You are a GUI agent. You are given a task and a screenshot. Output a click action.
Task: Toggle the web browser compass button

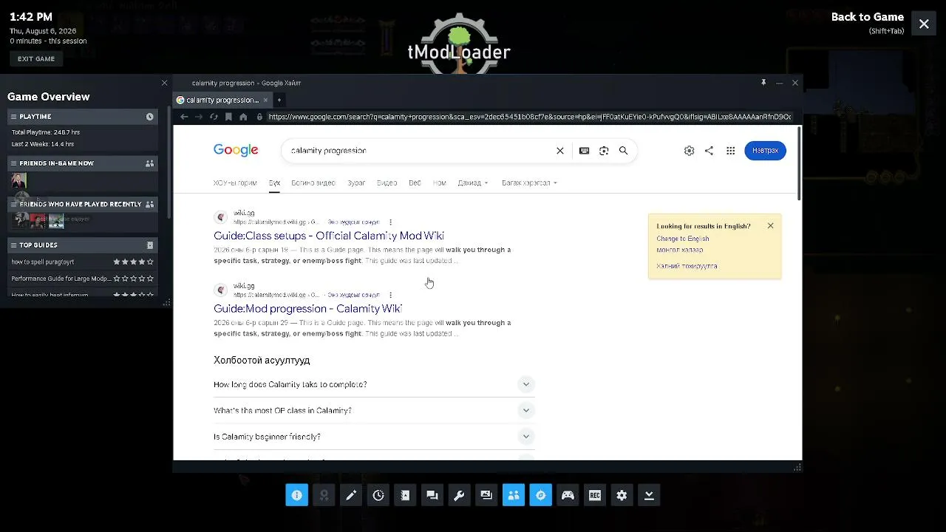(540, 495)
